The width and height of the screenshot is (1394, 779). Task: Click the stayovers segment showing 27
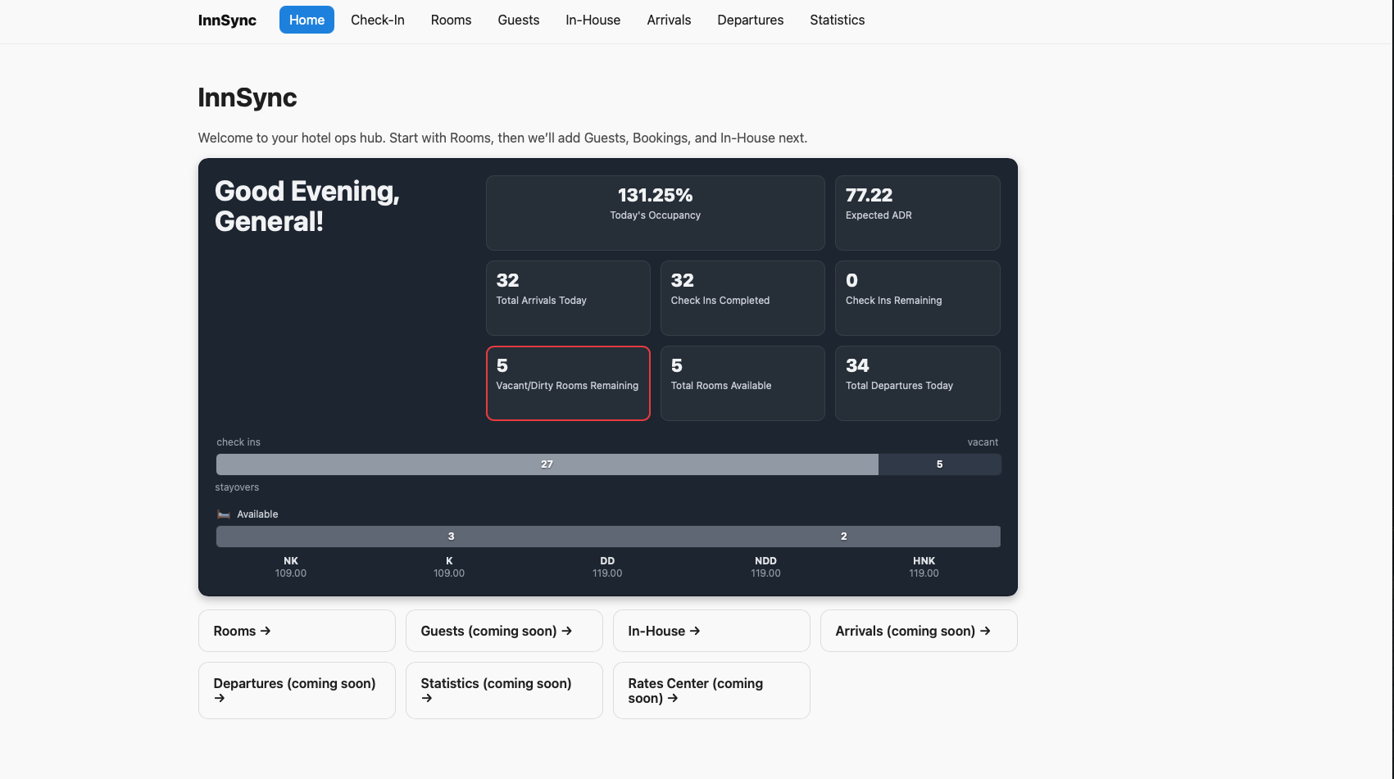[547, 464]
